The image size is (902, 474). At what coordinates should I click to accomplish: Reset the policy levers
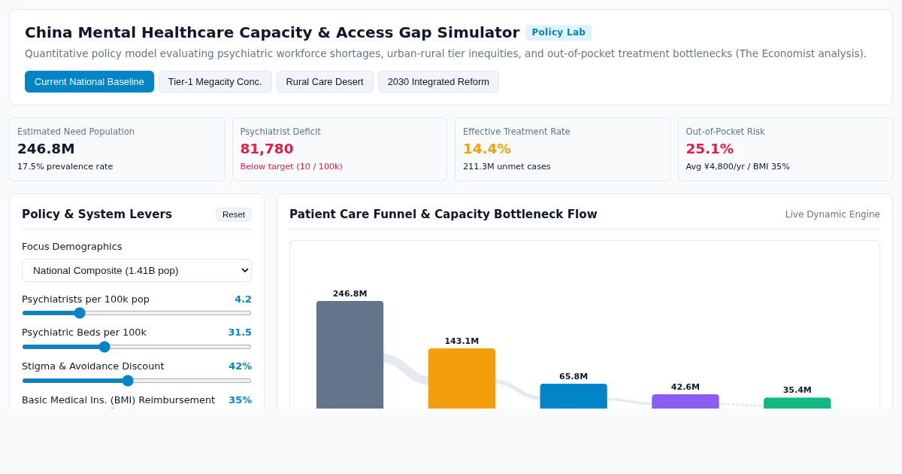[x=234, y=214]
